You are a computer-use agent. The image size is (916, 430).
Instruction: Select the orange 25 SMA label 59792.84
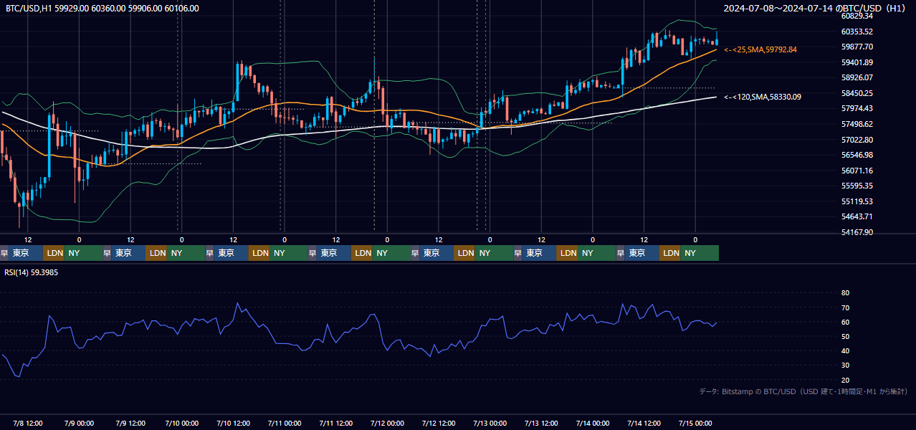(x=760, y=49)
